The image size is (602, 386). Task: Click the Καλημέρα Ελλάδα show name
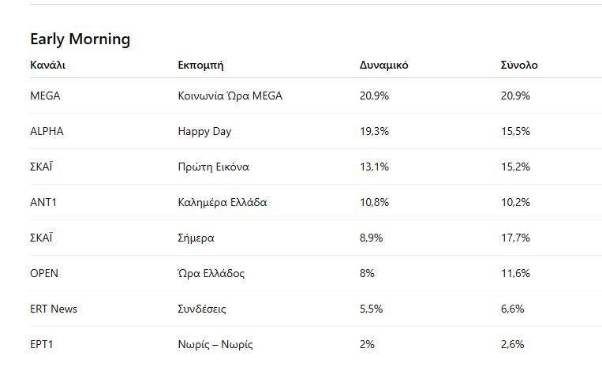(222, 202)
